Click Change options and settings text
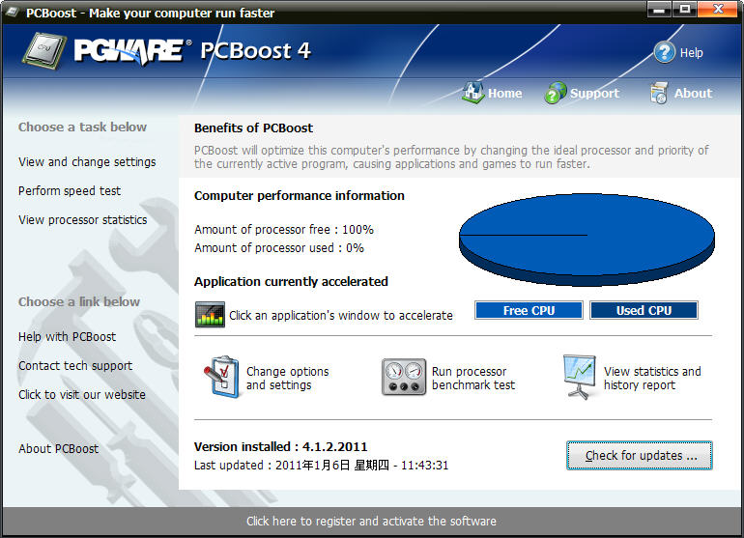This screenshot has height=538, width=744. (x=288, y=378)
